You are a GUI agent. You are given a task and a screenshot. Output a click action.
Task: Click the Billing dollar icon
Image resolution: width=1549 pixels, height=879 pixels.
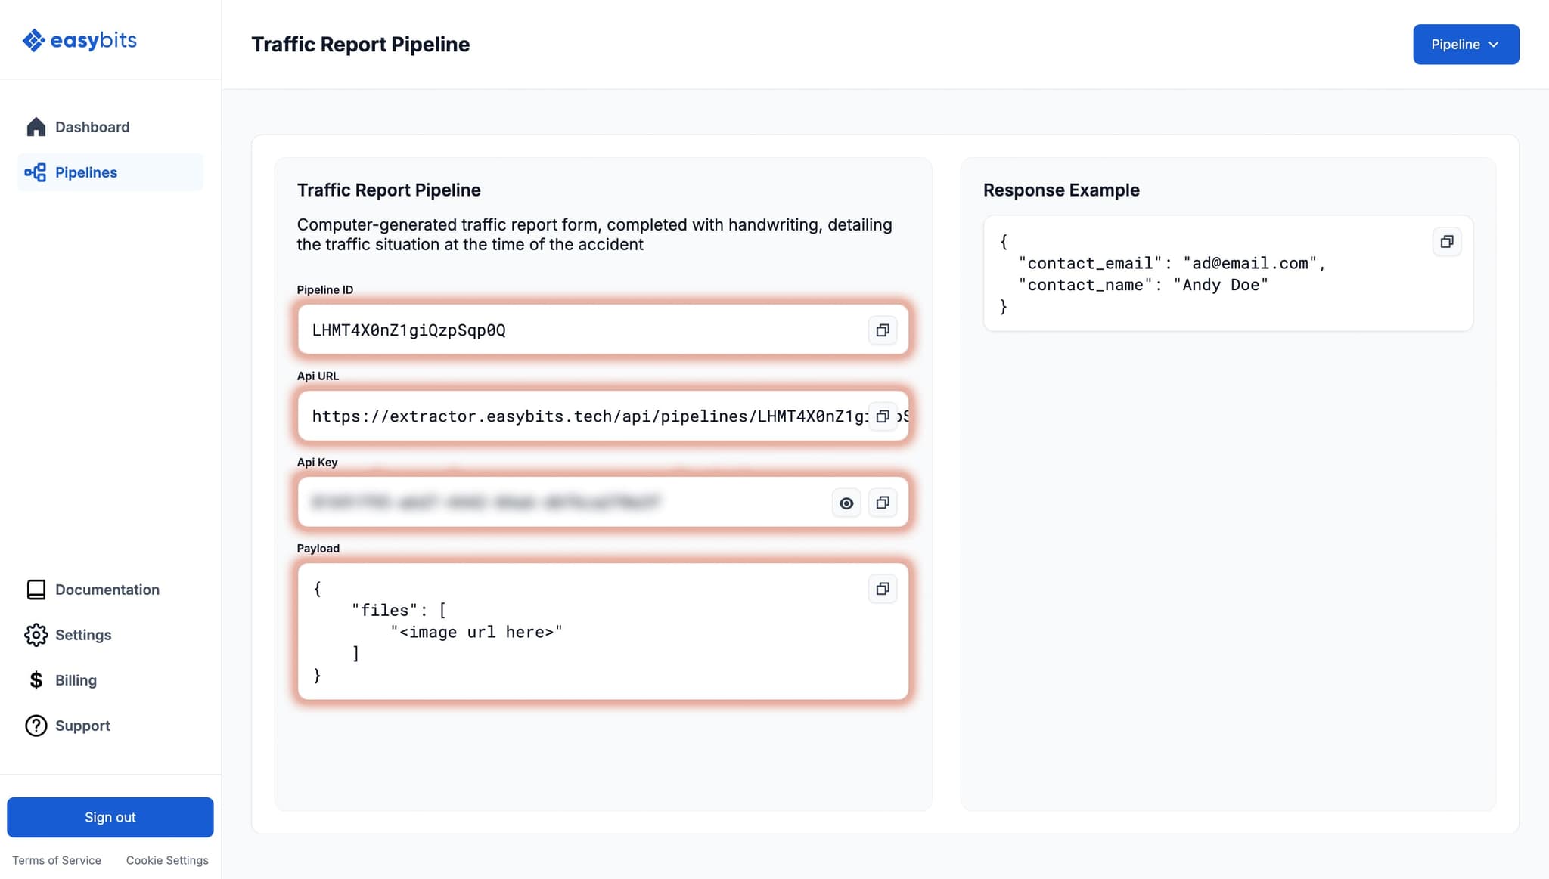click(36, 680)
